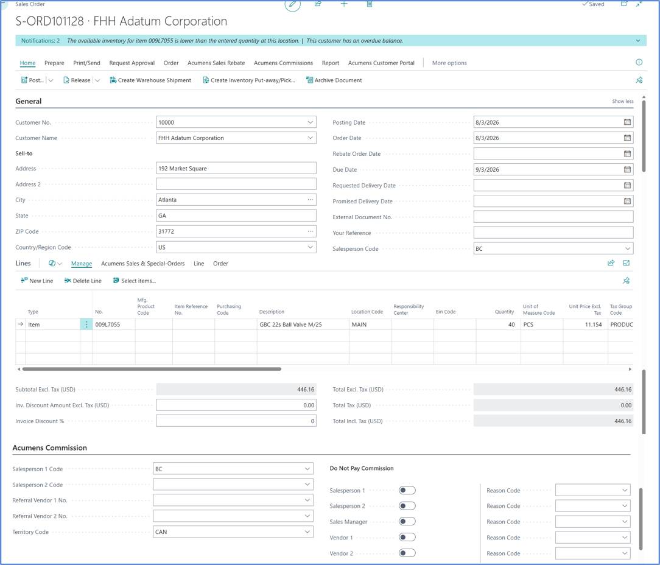
Task: Open the Request Approval menu
Action: (x=132, y=63)
